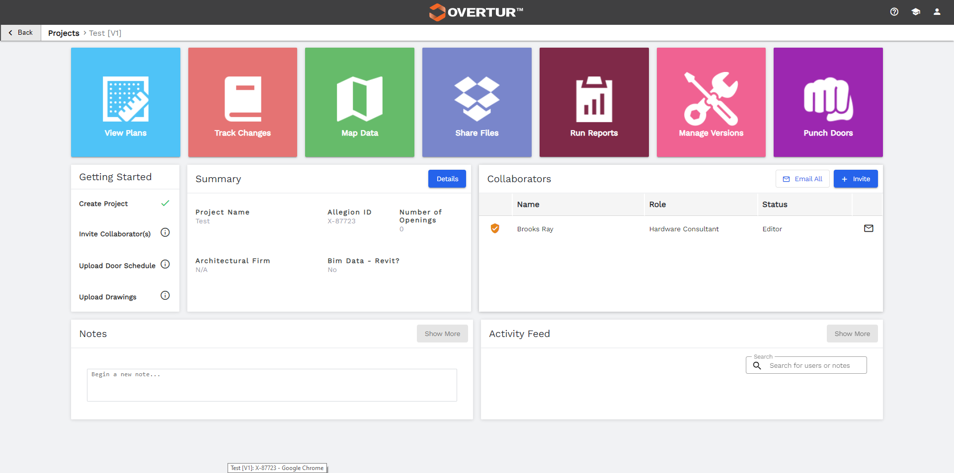The height and width of the screenshot is (473, 954).
Task: Click Number of Openings value 0
Action: 401,229
